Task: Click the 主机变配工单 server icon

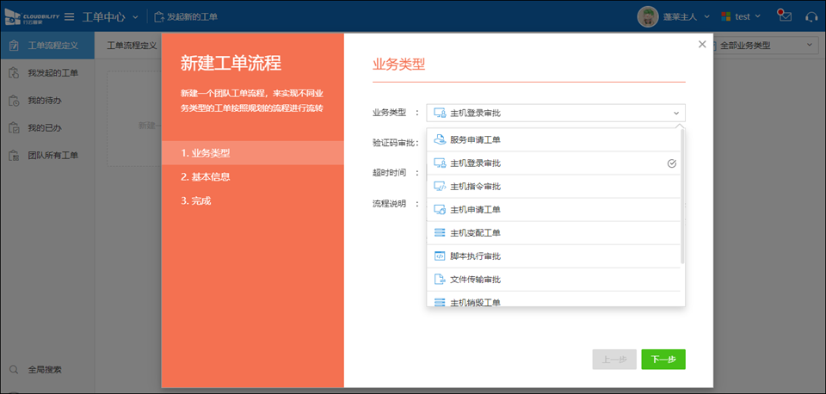Action: pyautogui.click(x=440, y=233)
